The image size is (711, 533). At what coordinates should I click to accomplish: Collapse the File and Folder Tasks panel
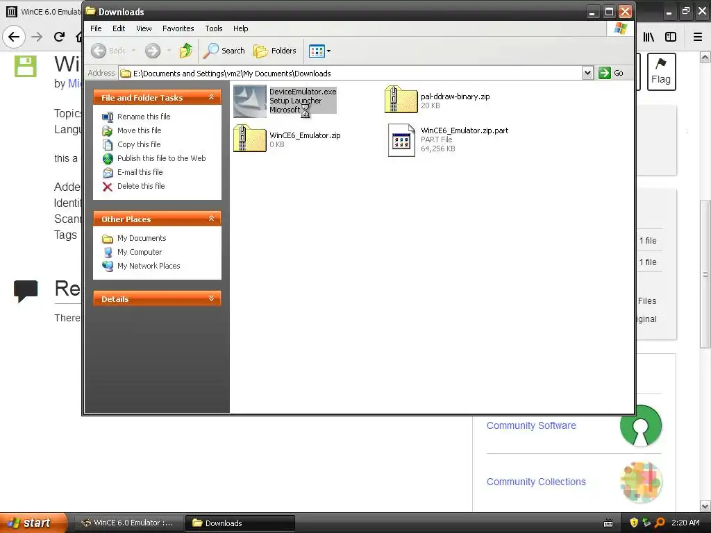[x=211, y=97]
